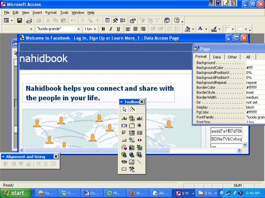Open the Fill/Back Color dropdown arrow
This screenshot has width=265, height=198.
pyautogui.click(x=193, y=29)
